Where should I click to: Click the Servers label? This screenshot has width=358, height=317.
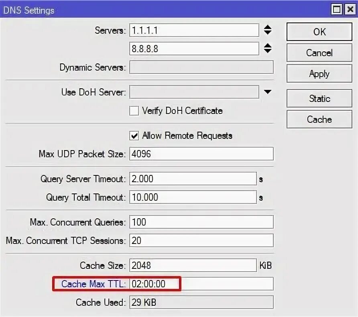click(x=110, y=30)
